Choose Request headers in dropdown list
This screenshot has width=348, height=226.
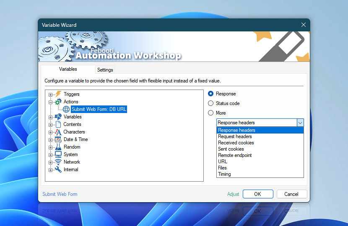tap(260, 136)
